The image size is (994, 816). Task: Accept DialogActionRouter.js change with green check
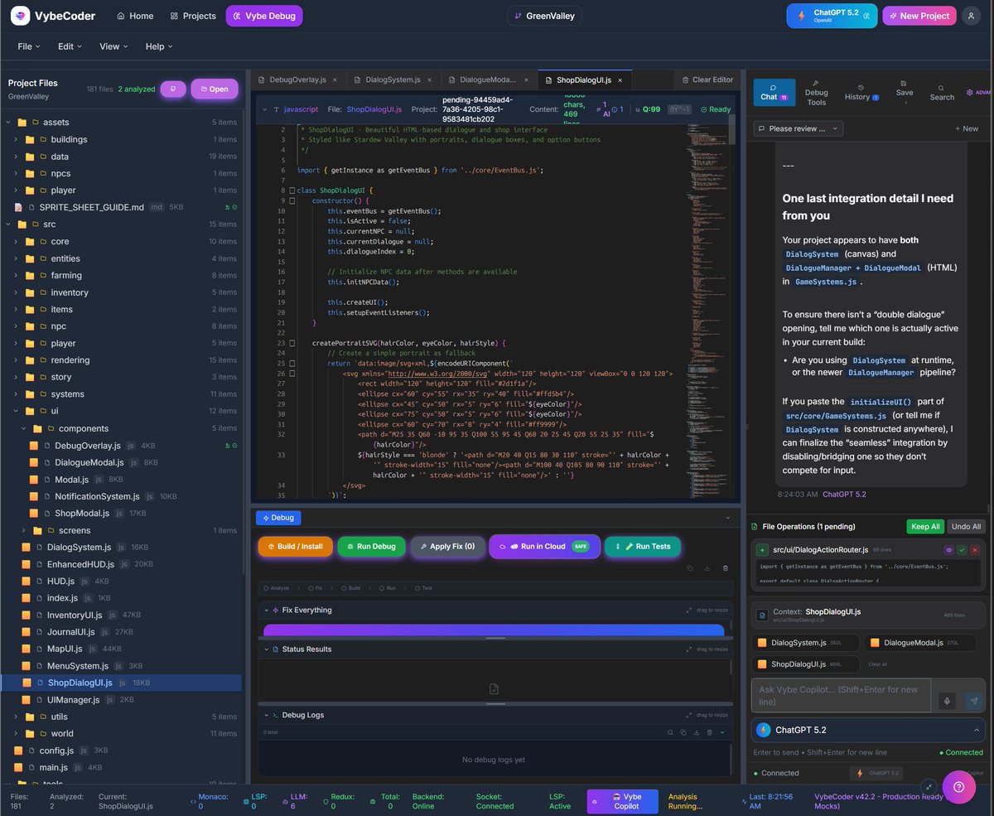(x=962, y=549)
